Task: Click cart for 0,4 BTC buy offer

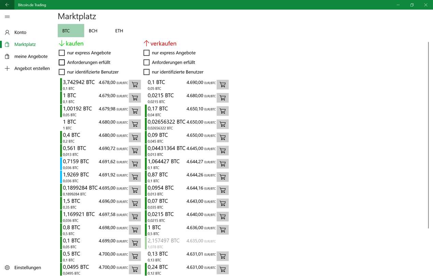Action: coord(135,137)
